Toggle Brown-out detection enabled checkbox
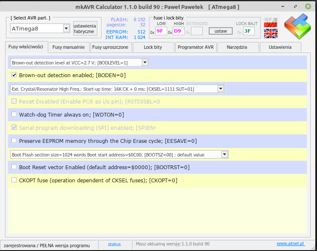317x251 pixels. [14, 75]
